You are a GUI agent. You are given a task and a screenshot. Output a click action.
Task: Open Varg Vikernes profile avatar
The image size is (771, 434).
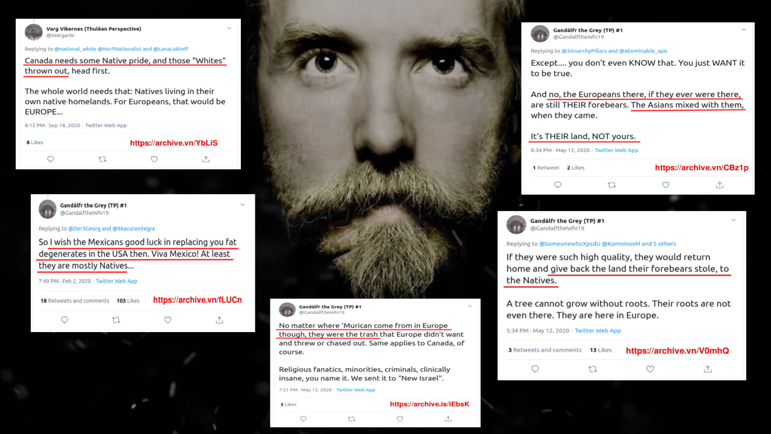[34, 32]
